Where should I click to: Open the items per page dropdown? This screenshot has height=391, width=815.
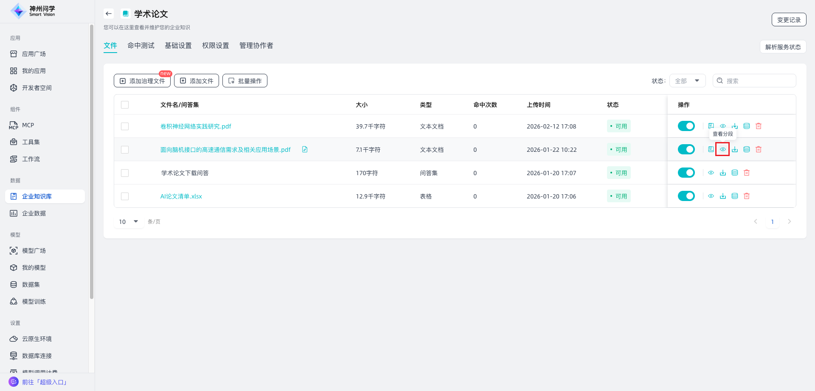(128, 221)
